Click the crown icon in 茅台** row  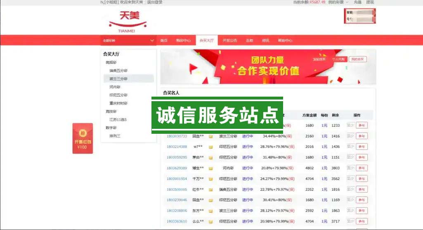(210, 157)
